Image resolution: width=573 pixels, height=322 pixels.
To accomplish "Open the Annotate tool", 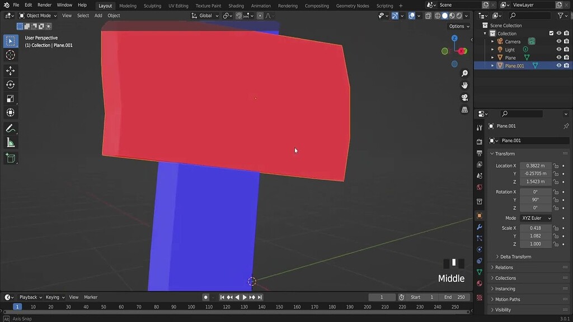I will click(10, 128).
